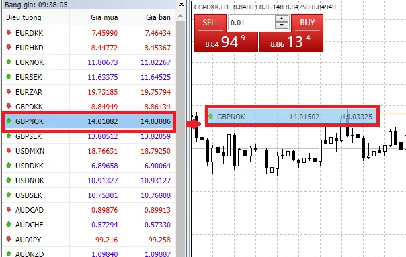Click the red down arrow beside EURDKK
Viewport: 406px width, 257px height.
(x=9, y=32)
